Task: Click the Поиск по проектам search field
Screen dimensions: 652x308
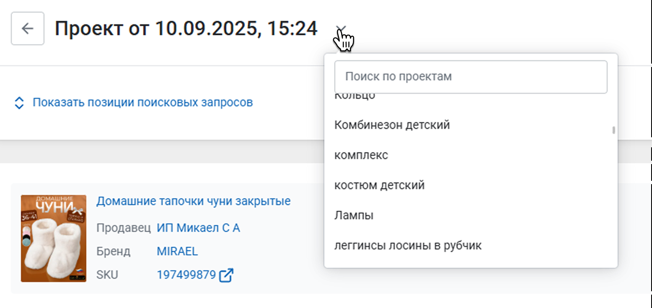Action: (471, 77)
